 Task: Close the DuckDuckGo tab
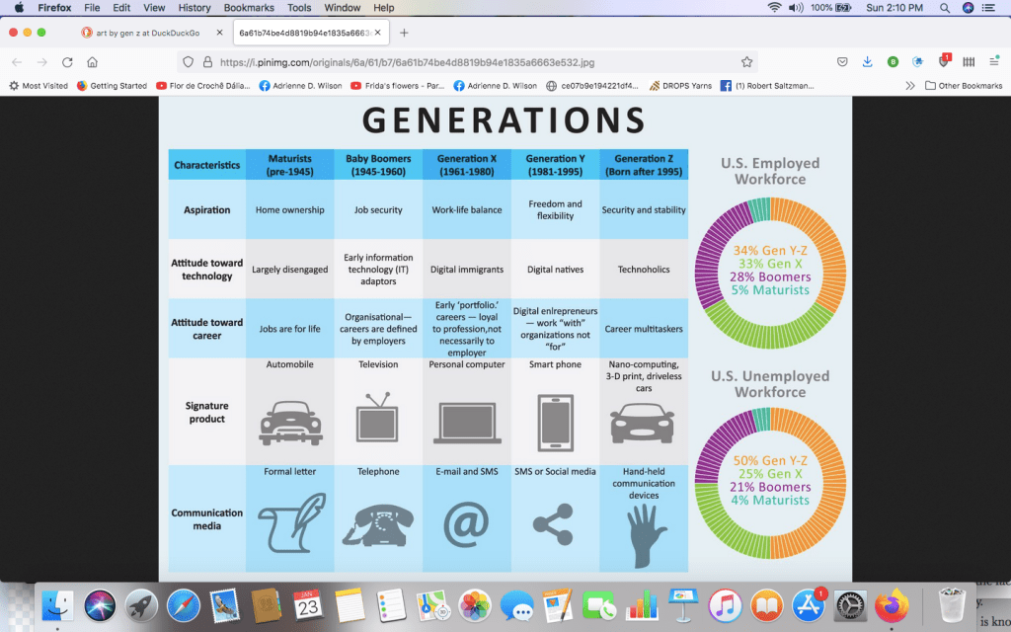point(219,33)
